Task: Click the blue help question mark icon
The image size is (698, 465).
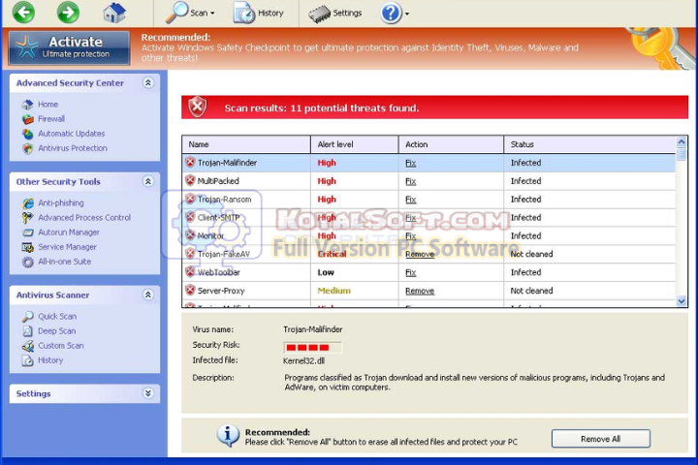Action: [x=391, y=13]
